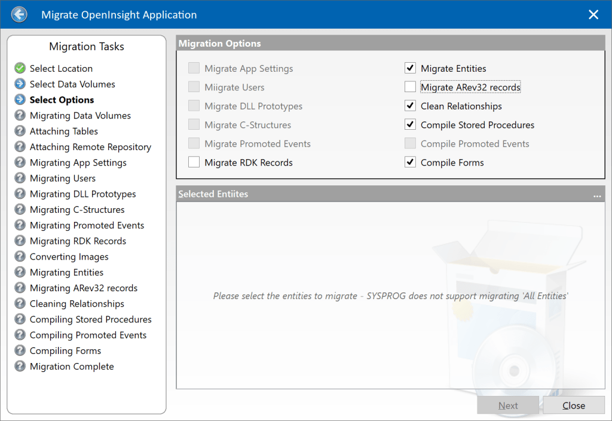Viewport: 612px width, 421px height.
Task: Uncheck the Migrate Entities option
Action: point(410,68)
